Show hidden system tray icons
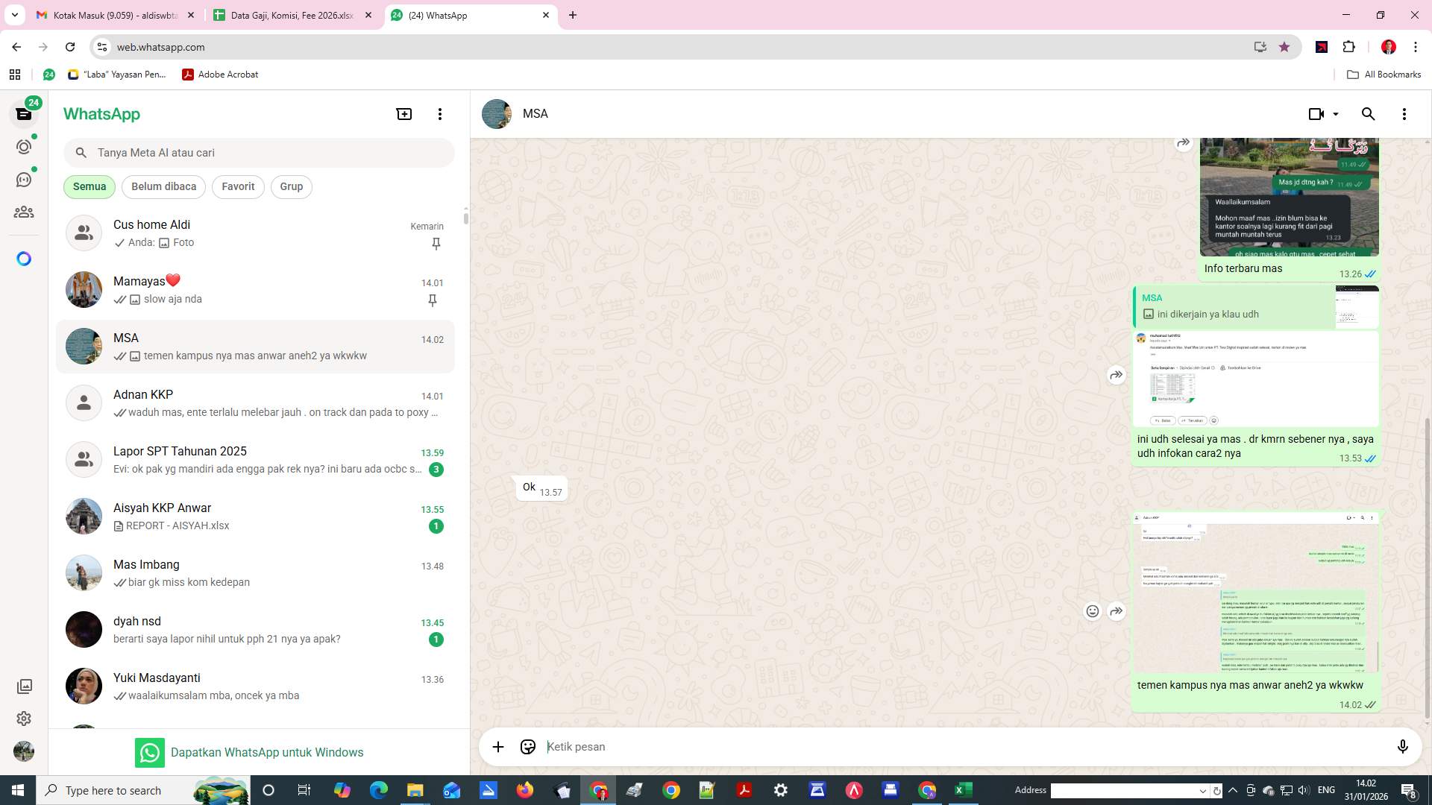 click(x=1232, y=789)
